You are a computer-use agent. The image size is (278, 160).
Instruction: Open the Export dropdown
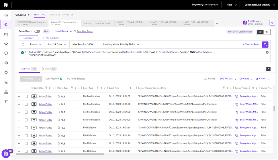tap(263, 79)
